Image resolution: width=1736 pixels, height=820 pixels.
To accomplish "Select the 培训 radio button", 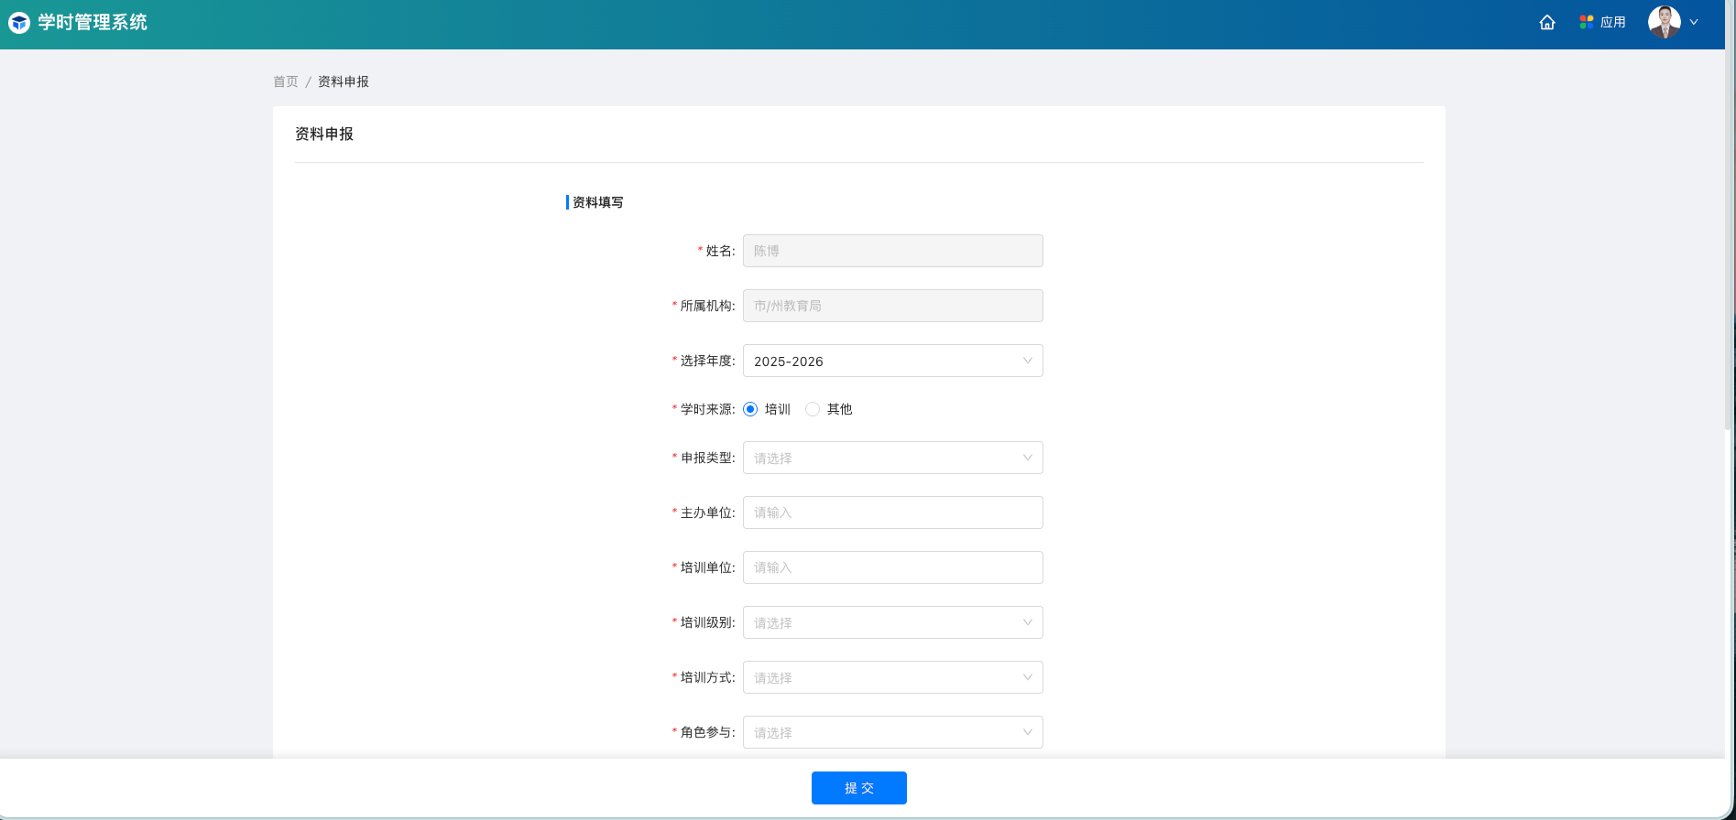I will click(750, 409).
